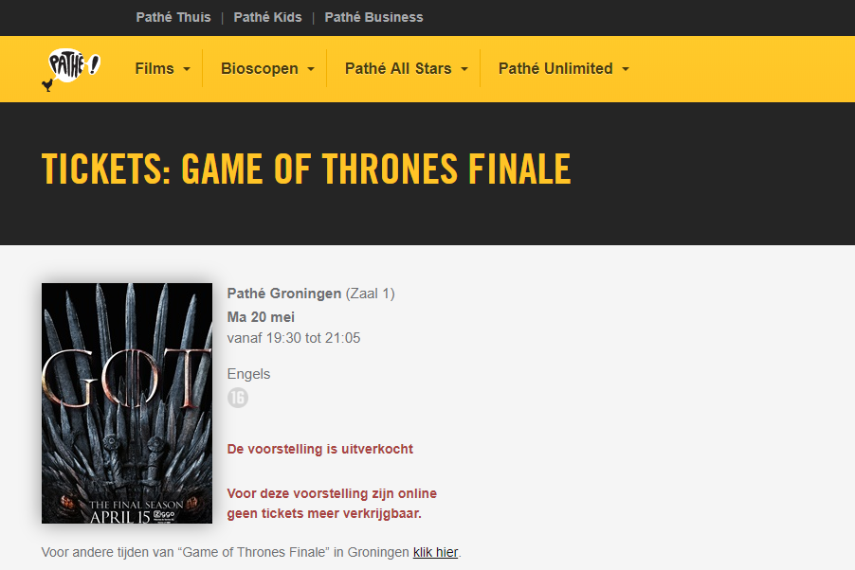Click the Pathé rooster logo
The image size is (855, 570).
71,69
